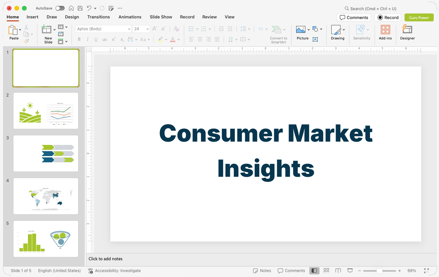Toggle Underline formatting
This screenshot has height=277, width=439.
[x=96, y=39]
